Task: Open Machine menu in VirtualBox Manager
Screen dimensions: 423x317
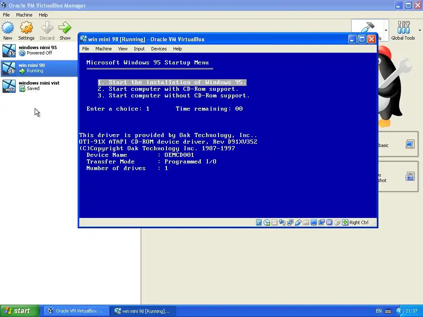Action: [24, 15]
